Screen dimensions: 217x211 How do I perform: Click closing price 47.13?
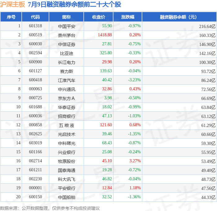107,116
